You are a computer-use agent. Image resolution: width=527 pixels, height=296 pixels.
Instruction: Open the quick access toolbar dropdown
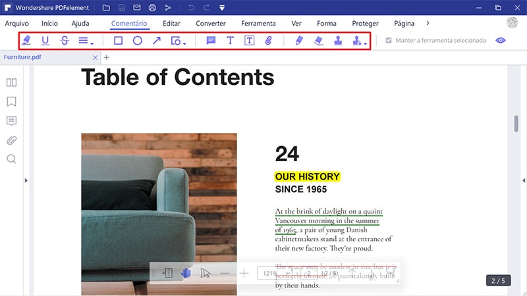click(x=222, y=8)
